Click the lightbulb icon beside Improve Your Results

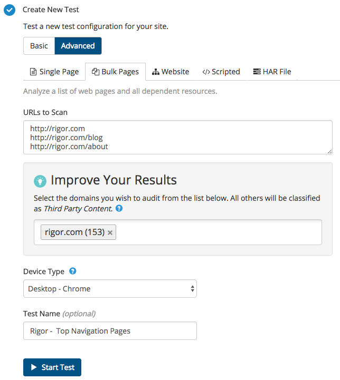point(40,181)
